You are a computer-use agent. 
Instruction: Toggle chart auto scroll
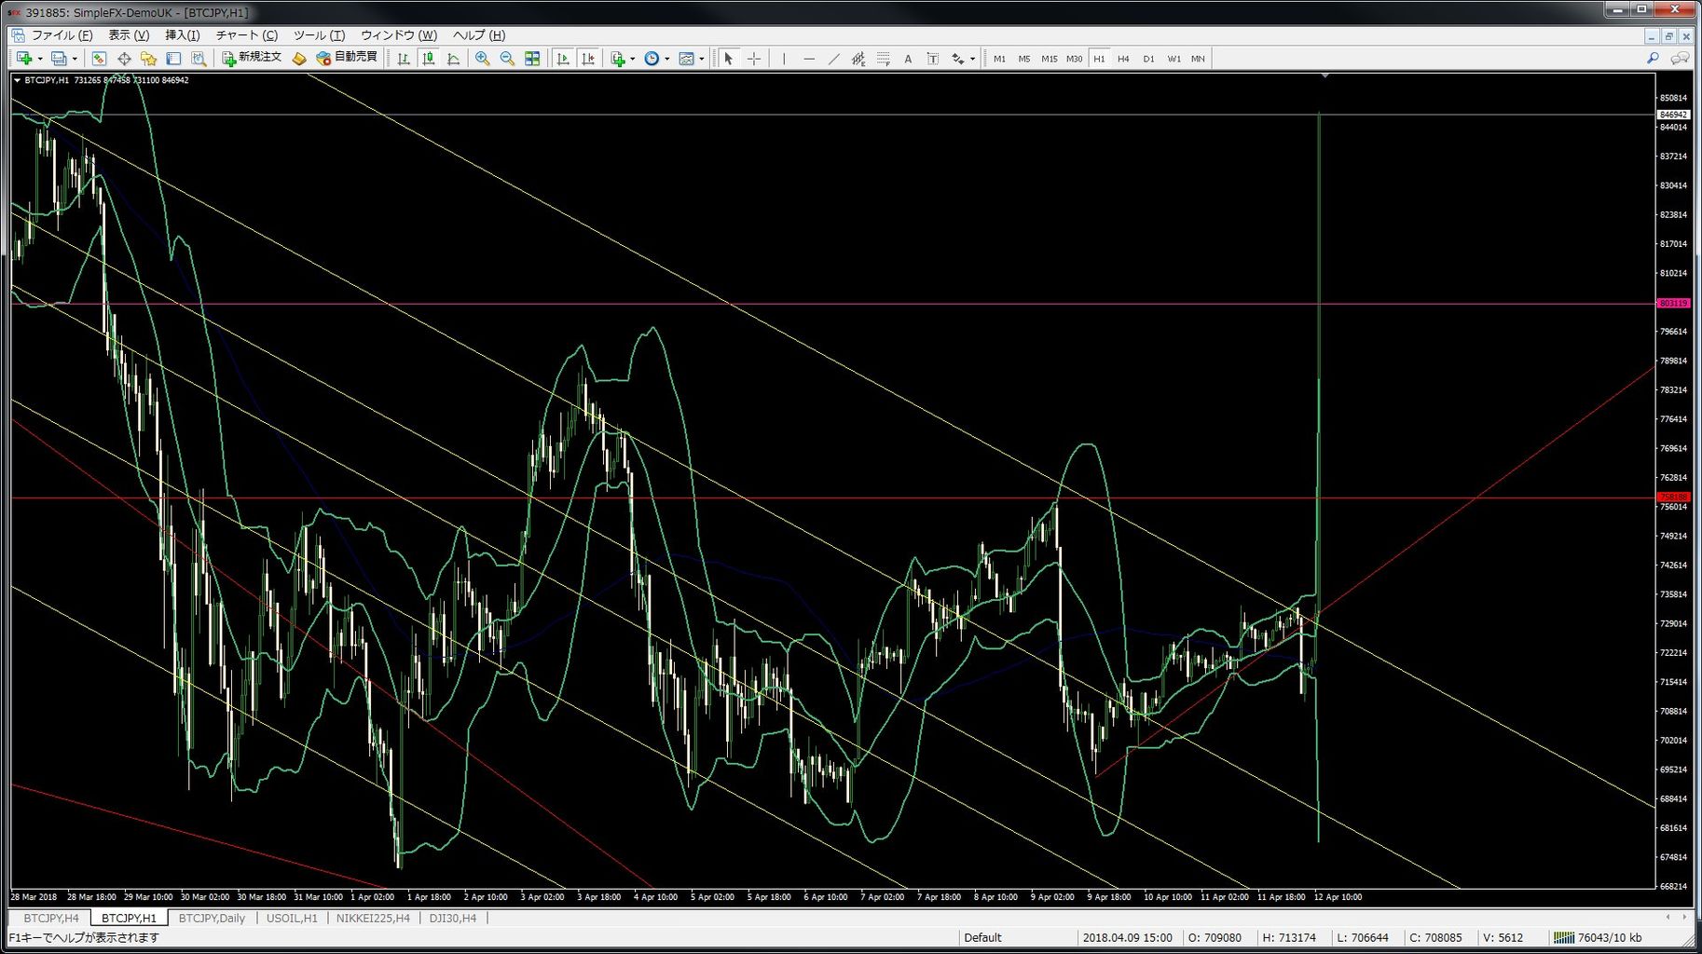pyautogui.click(x=563, y=59)
